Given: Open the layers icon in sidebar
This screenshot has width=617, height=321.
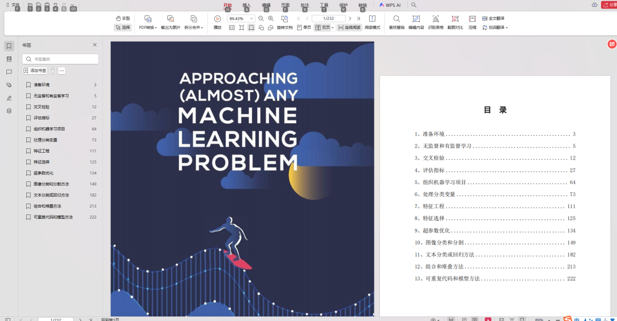Looking at the screenshot, I should (x=9, y=111).
